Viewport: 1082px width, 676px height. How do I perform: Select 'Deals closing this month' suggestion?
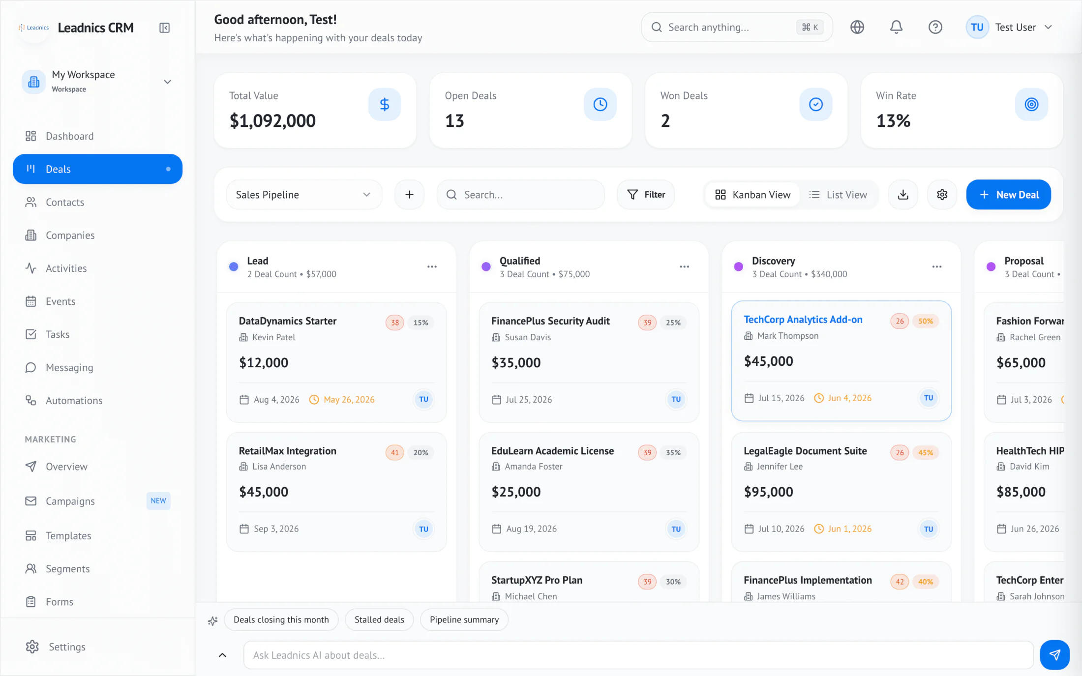point(281,619)
